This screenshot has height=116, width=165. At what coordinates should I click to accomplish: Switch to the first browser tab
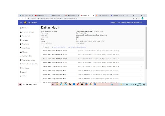pyautogui.click(x=26, y=15)
